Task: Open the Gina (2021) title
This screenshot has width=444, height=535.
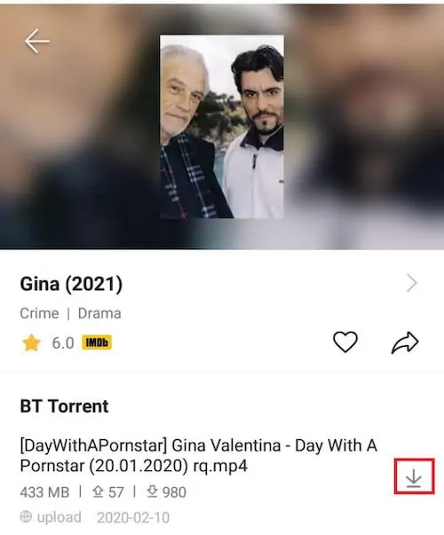Action: point(71,284)
